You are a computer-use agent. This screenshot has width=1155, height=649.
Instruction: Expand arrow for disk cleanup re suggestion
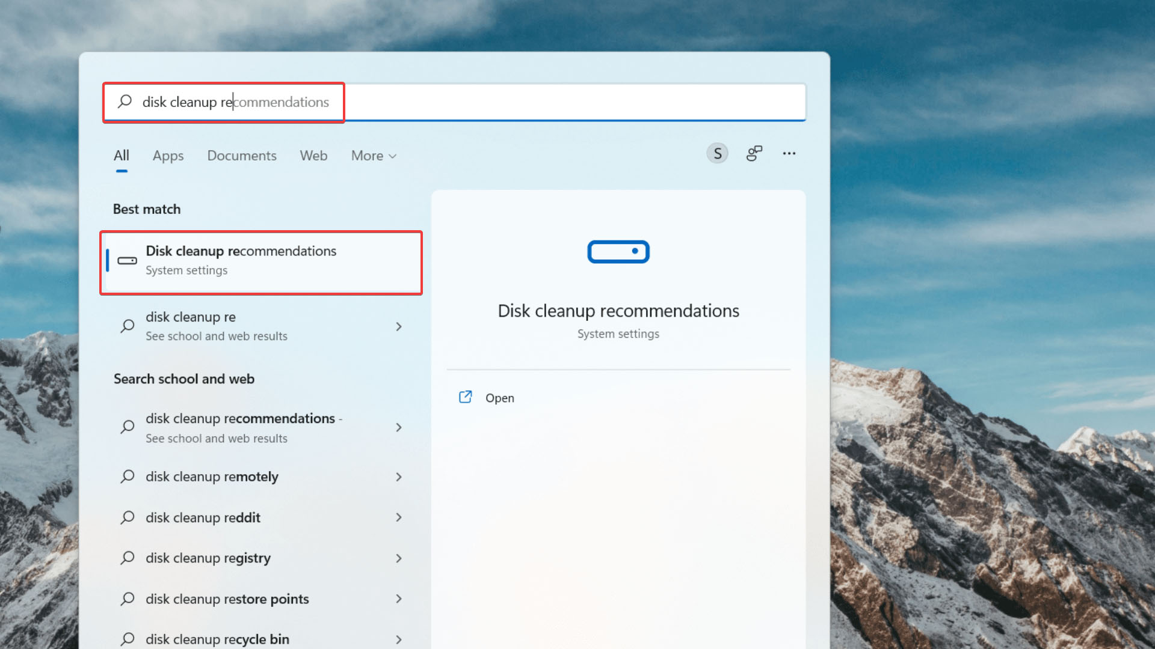[399, 326]
